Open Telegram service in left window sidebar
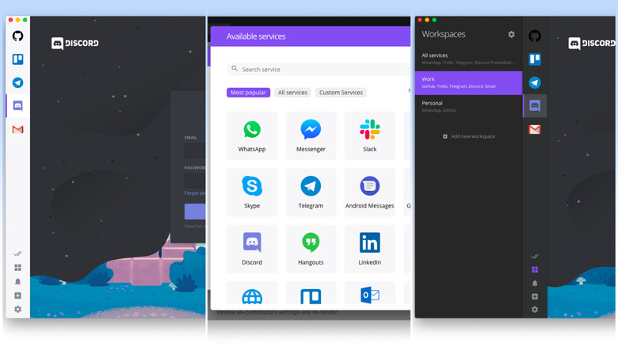Image resolution: width=618 pixels, height=347 pixels. (x=17, y=83)
